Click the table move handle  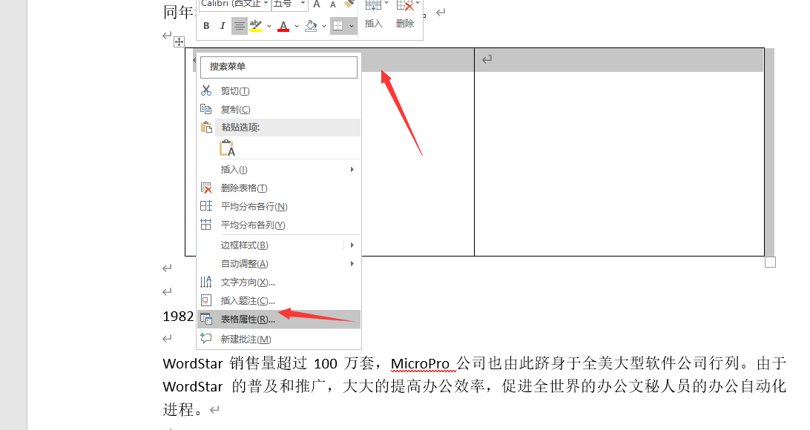179,42
